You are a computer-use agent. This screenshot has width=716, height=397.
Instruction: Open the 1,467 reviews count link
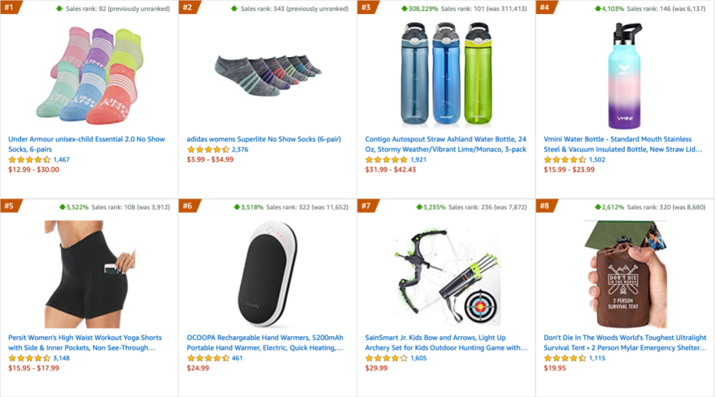click(x=62, y=160)
